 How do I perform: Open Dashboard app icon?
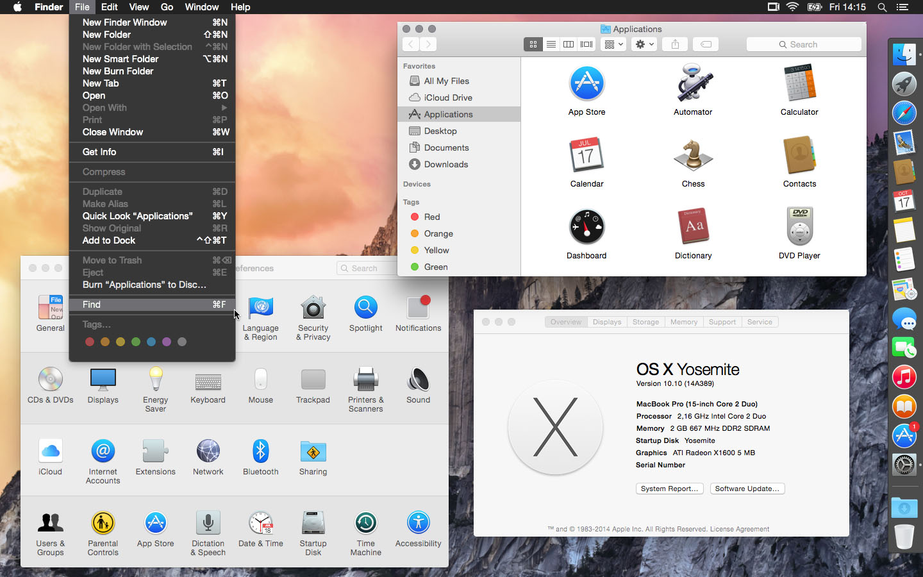(x=586, y=227)
